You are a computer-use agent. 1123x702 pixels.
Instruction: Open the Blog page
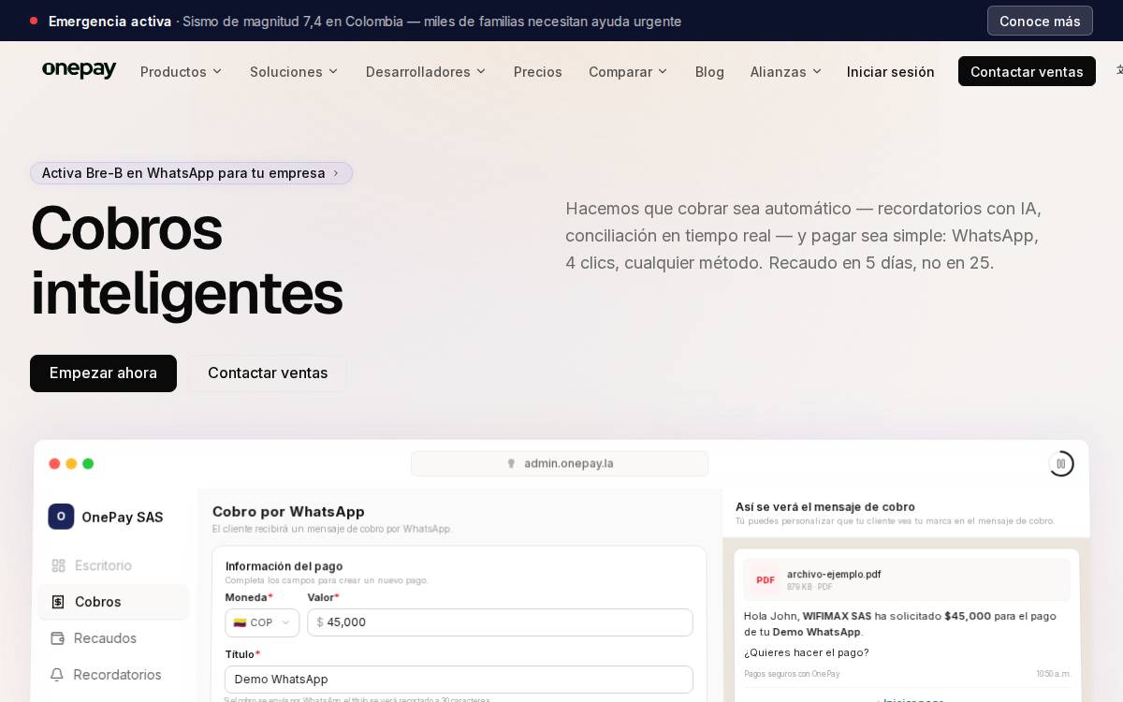709,71
